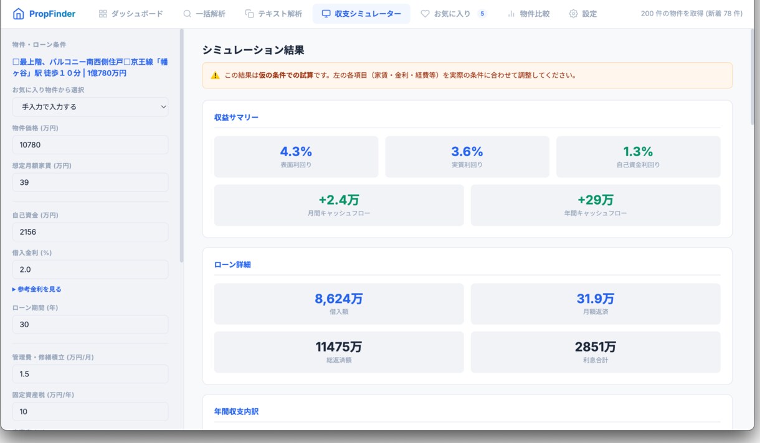
Task: Click the PropFinder house logo icon
Action: coord(19,14)
